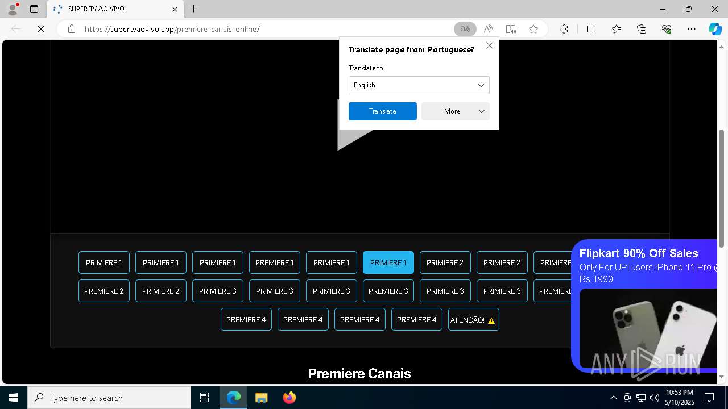The height and width of the screenshot is (409, 728).
Task: Open volume speaker icon in tray
Action: (655, 398)
